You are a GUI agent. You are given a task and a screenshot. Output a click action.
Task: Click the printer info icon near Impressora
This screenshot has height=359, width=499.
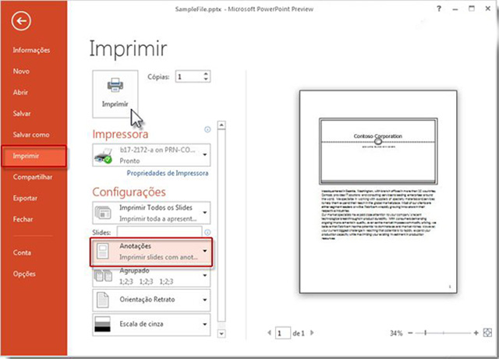[x=207, y=129]
